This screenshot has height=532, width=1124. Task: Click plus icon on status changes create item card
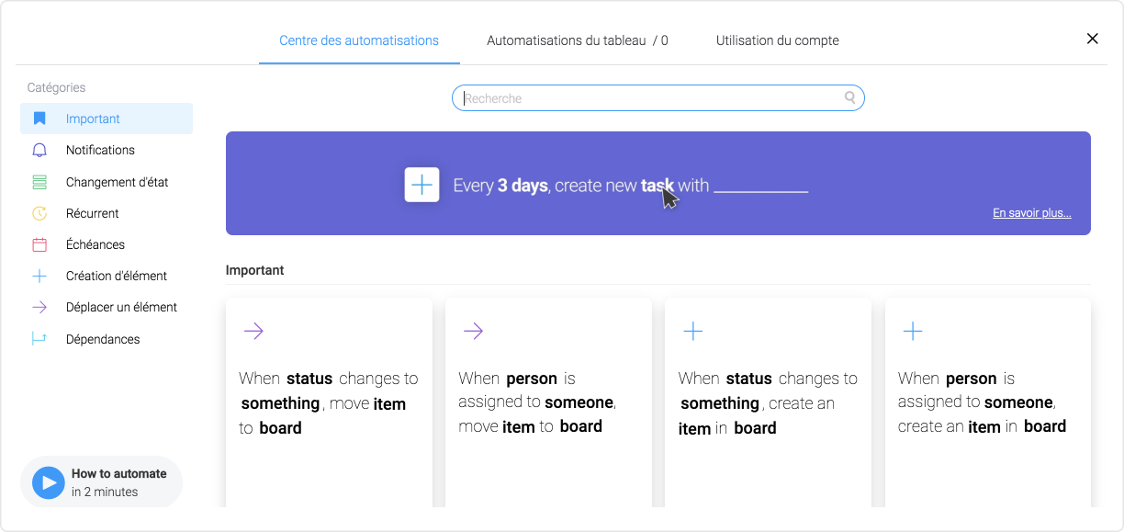(693, 331)
